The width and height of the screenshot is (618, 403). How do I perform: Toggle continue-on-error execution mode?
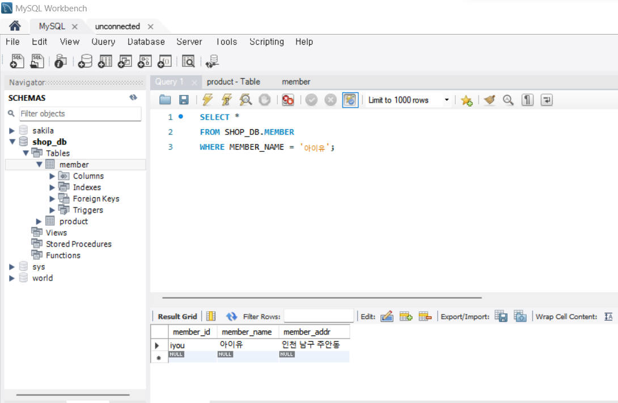pos(288,100)
